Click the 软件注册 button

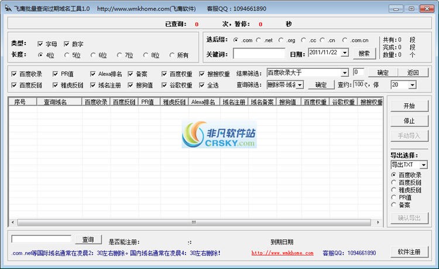pos(409,252)
